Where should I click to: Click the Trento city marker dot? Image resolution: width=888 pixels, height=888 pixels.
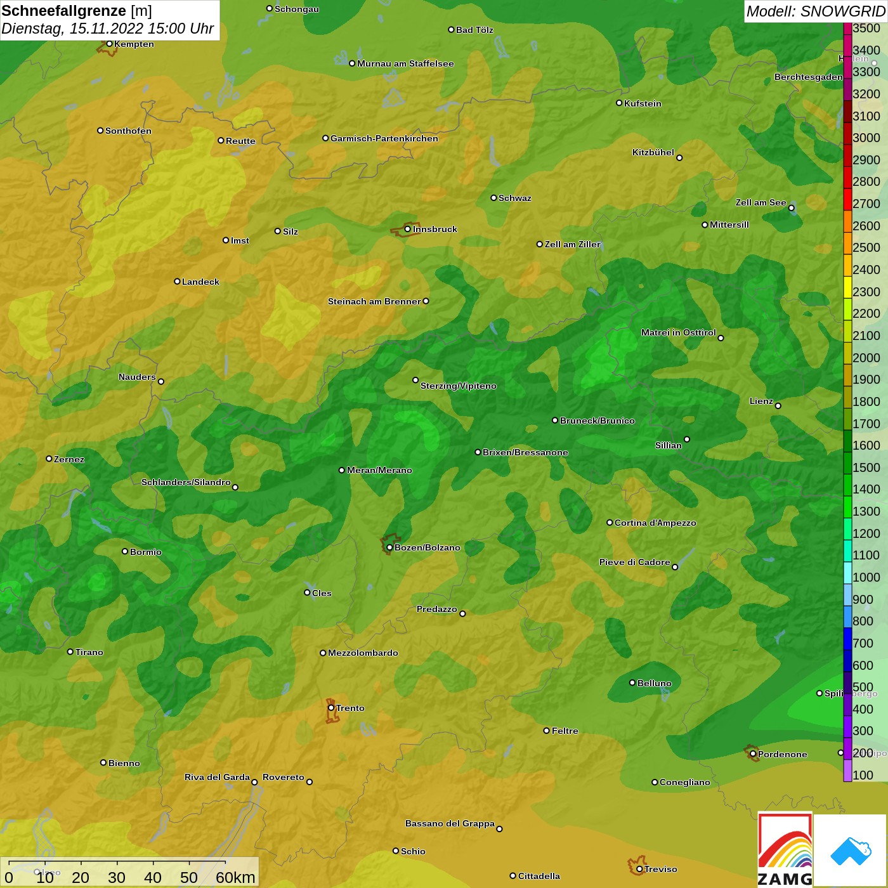(331, 708)
